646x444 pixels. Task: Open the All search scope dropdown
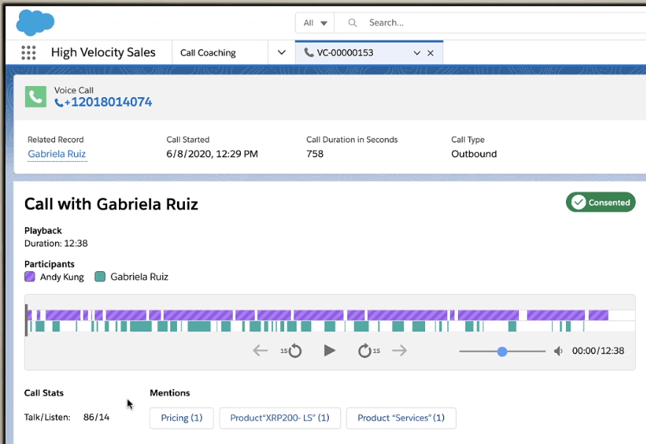[315, 23]
